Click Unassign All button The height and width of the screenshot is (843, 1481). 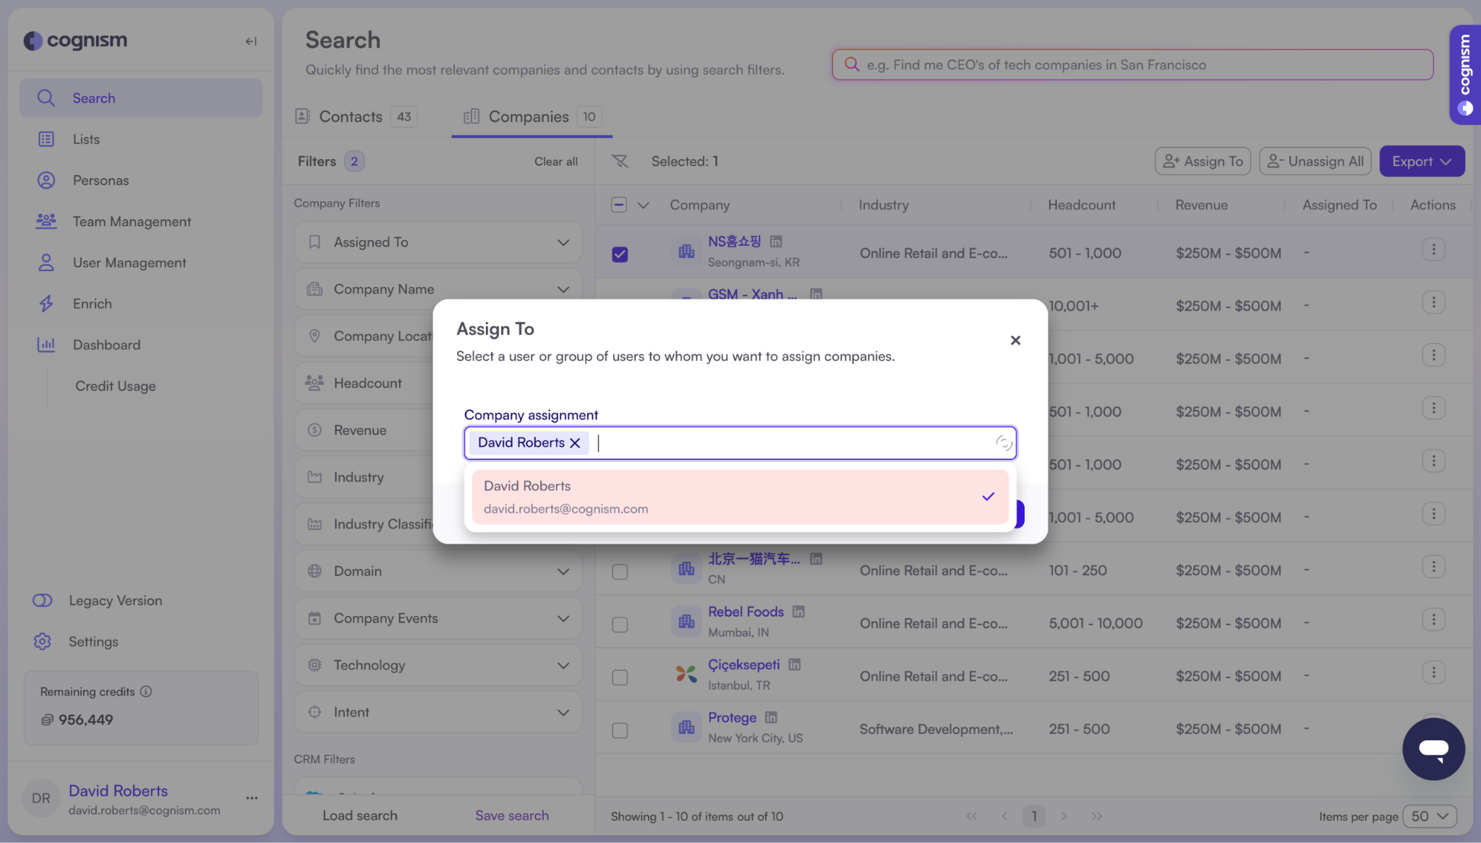coord(1315,161)
